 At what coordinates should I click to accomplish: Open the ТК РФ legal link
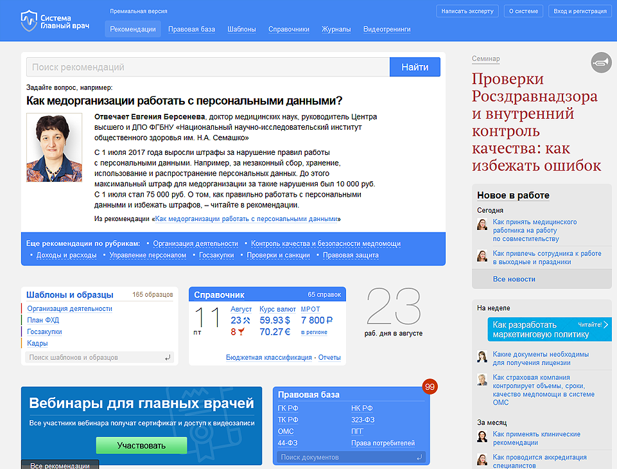pos(288,420)
